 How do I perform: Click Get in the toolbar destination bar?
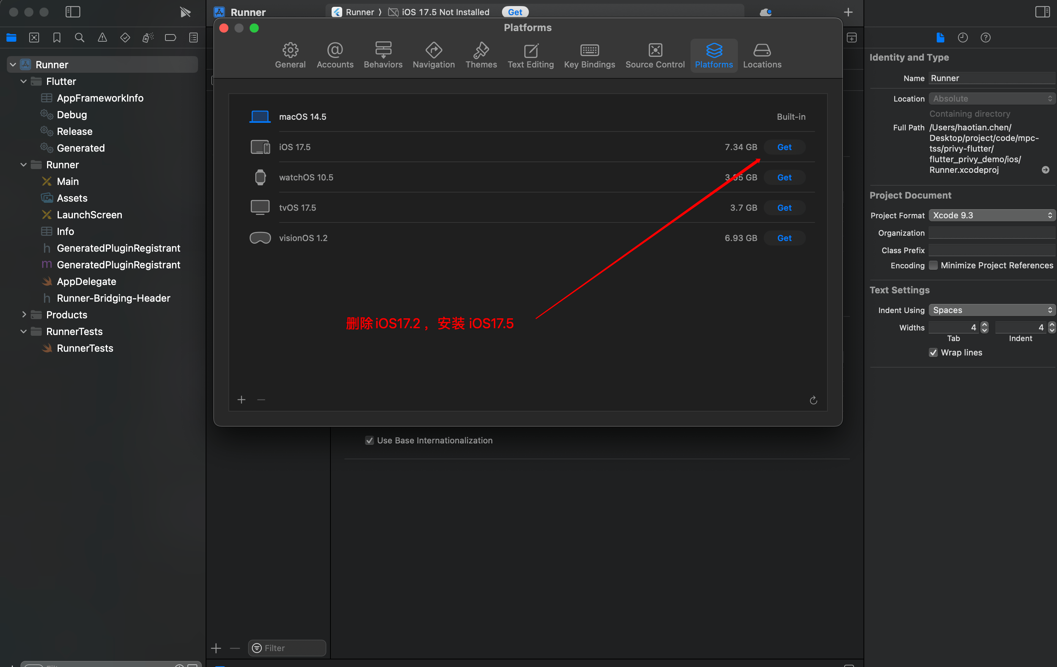pyautogui.click(x=515, y=12)
